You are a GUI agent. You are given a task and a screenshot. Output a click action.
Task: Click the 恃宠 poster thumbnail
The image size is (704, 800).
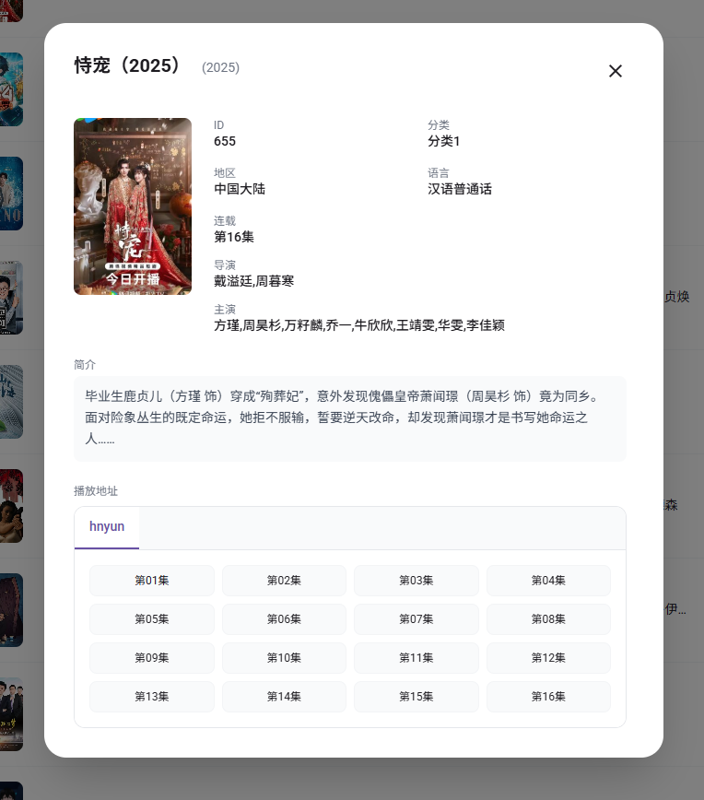tap(133, 206)
